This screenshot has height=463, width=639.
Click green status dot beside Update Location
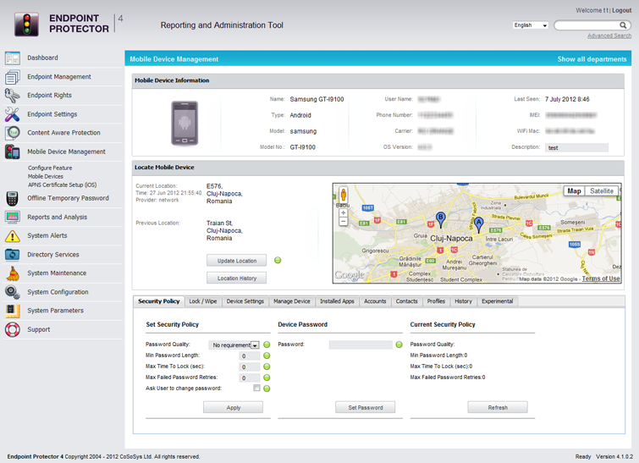pyautogui.click(x=278, y=260)
